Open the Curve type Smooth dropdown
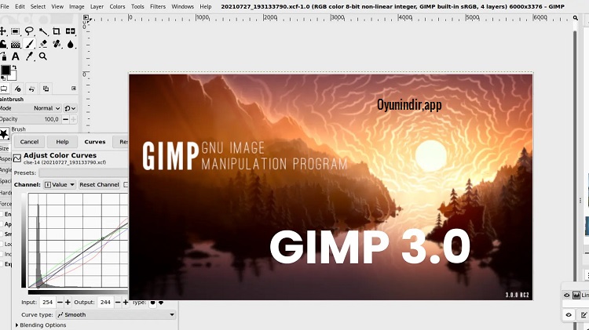589x330 pixels. (116, 314)
